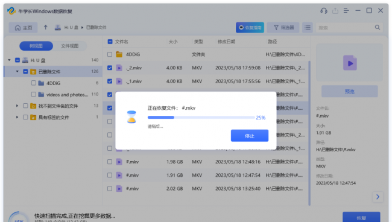Click the up arrow navigation icon

(x=45, y=27)
